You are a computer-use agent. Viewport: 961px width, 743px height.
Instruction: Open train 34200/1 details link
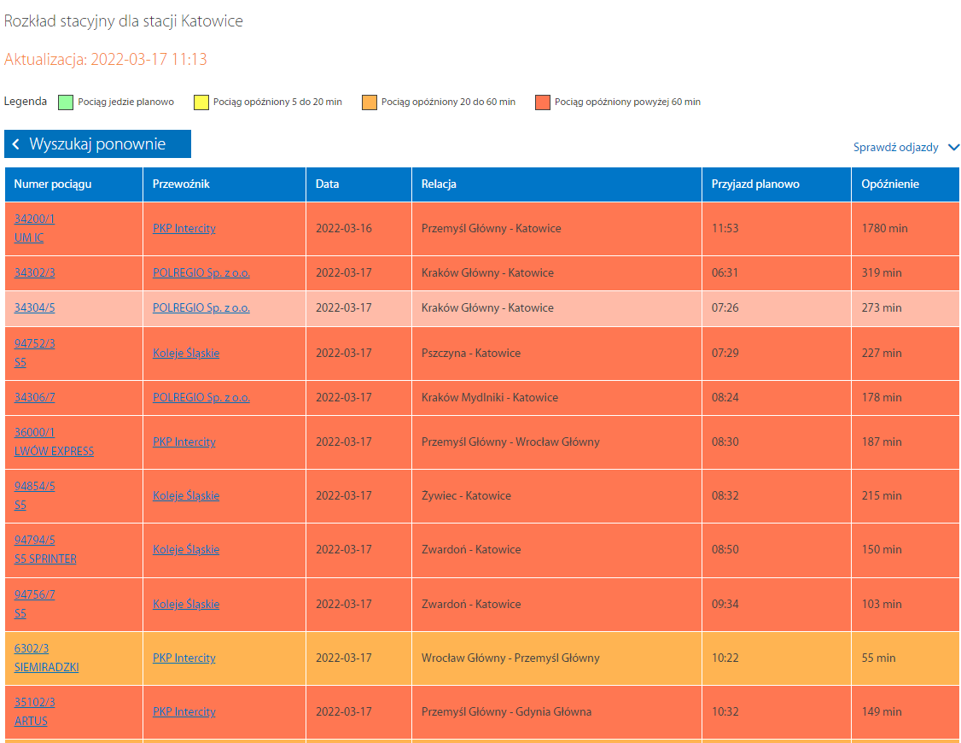coord(34,219)
